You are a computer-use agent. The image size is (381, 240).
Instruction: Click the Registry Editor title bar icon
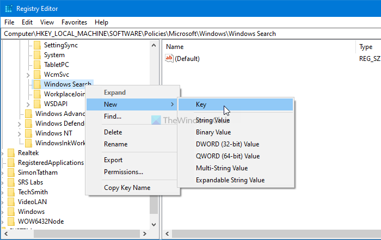tap(9, 9)
